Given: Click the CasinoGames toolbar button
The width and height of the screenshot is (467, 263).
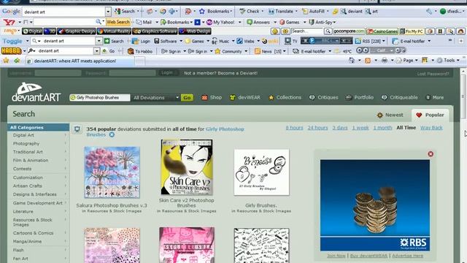Looking at the screenshot, I should point(382,31).
